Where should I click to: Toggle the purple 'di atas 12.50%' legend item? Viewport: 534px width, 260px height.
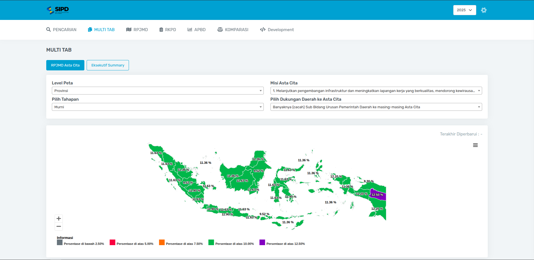[x=285, y=244]
